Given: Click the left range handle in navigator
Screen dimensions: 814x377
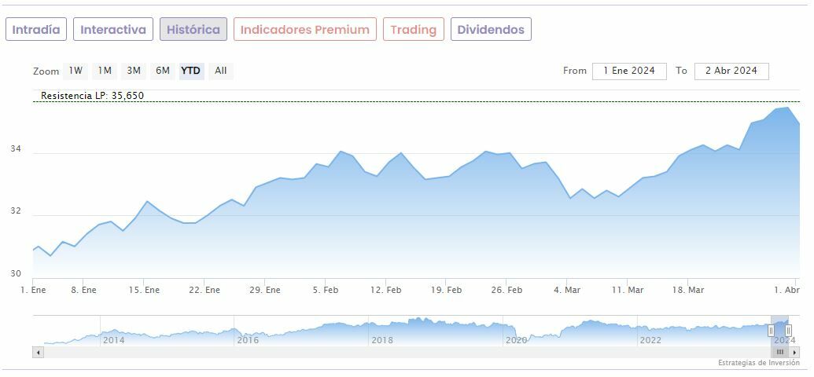Looking at the screenshot, I should point(771,331).
